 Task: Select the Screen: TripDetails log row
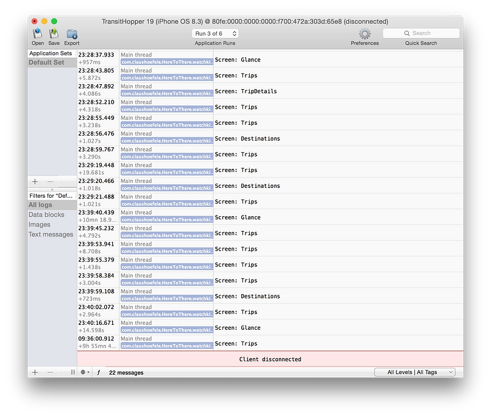(338, 91)
